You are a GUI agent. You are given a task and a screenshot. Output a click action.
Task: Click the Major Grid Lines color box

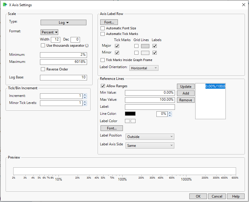(x=145, y=46)
